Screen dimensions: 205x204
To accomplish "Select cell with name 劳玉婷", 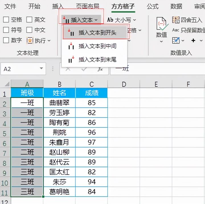I will tap(59, 113).
